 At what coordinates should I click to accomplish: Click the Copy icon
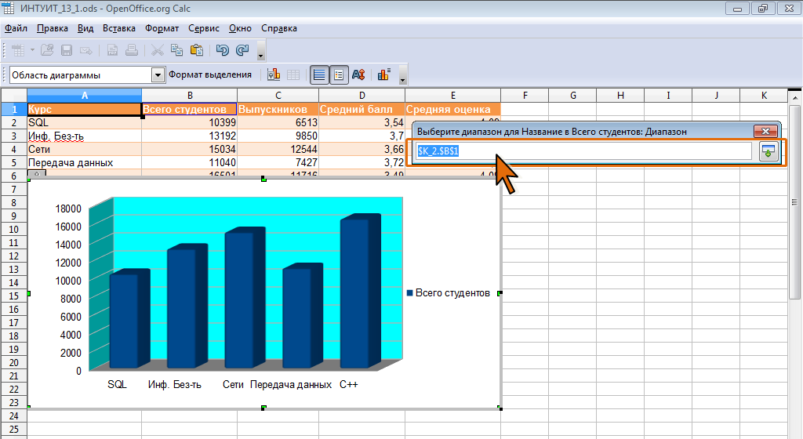(176, 50)
